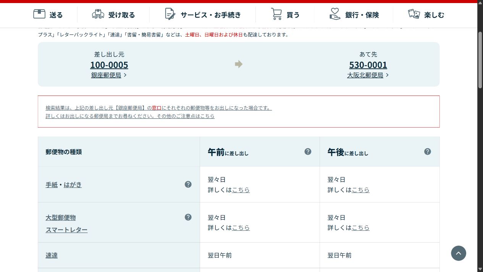This screenshot has width=483, height=272.
Task: Open the 速達 link
Action: point(52,256)
